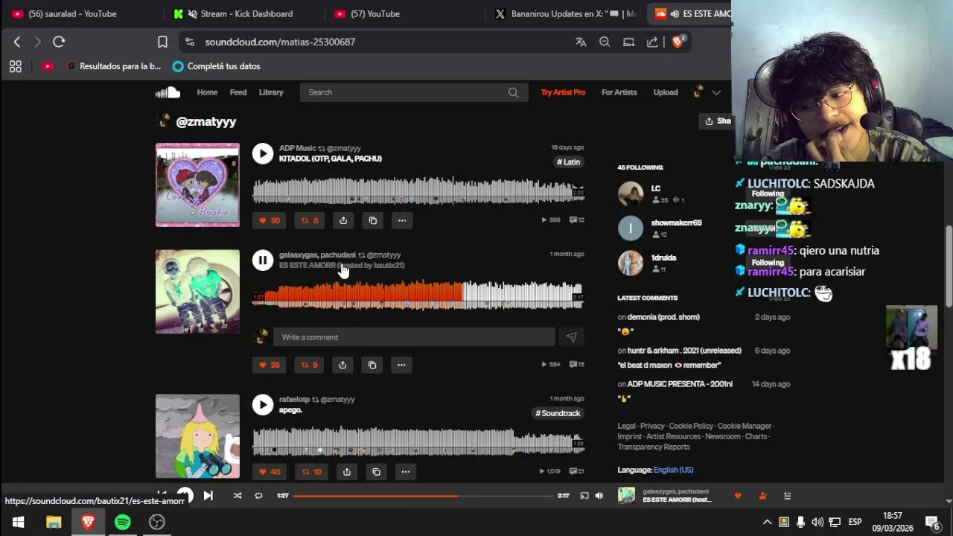The image size is (953, 536).
Task: Open more options for KITADOL track
Action: [x=402, y=220]
